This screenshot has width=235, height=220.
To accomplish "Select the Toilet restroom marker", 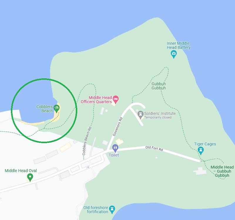I will tap(115, 148).
